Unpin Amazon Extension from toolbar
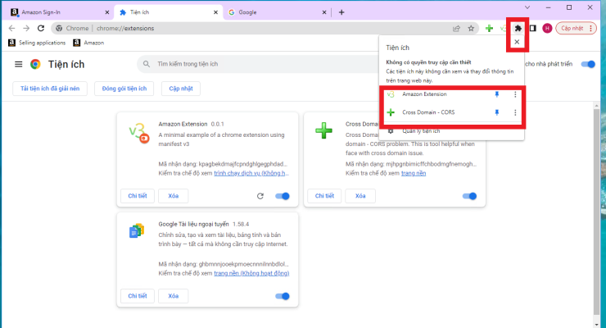This screenshot has width=606, height=328. [x=496, y=94]
